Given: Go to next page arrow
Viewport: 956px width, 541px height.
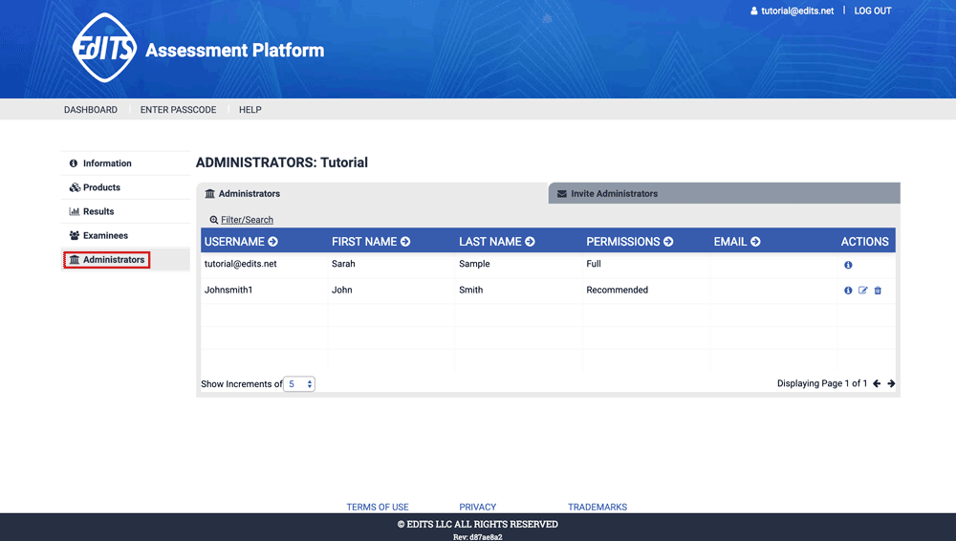Looking at the screenshot, I should pos(891,383).
